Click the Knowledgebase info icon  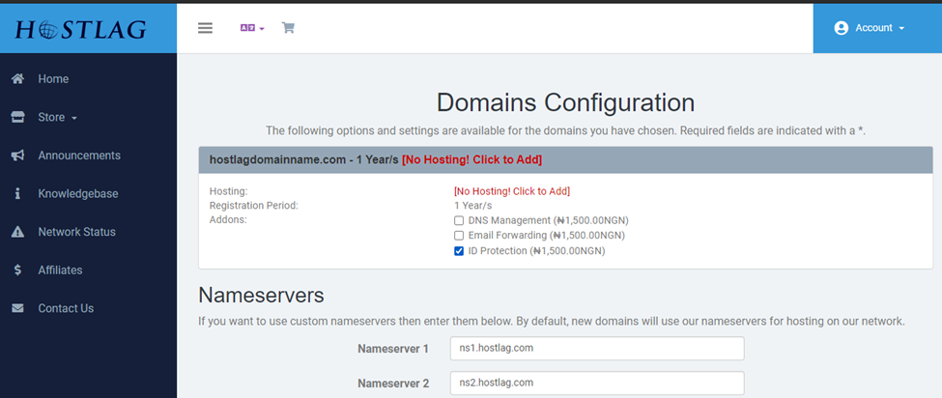(x=17, y=194)
